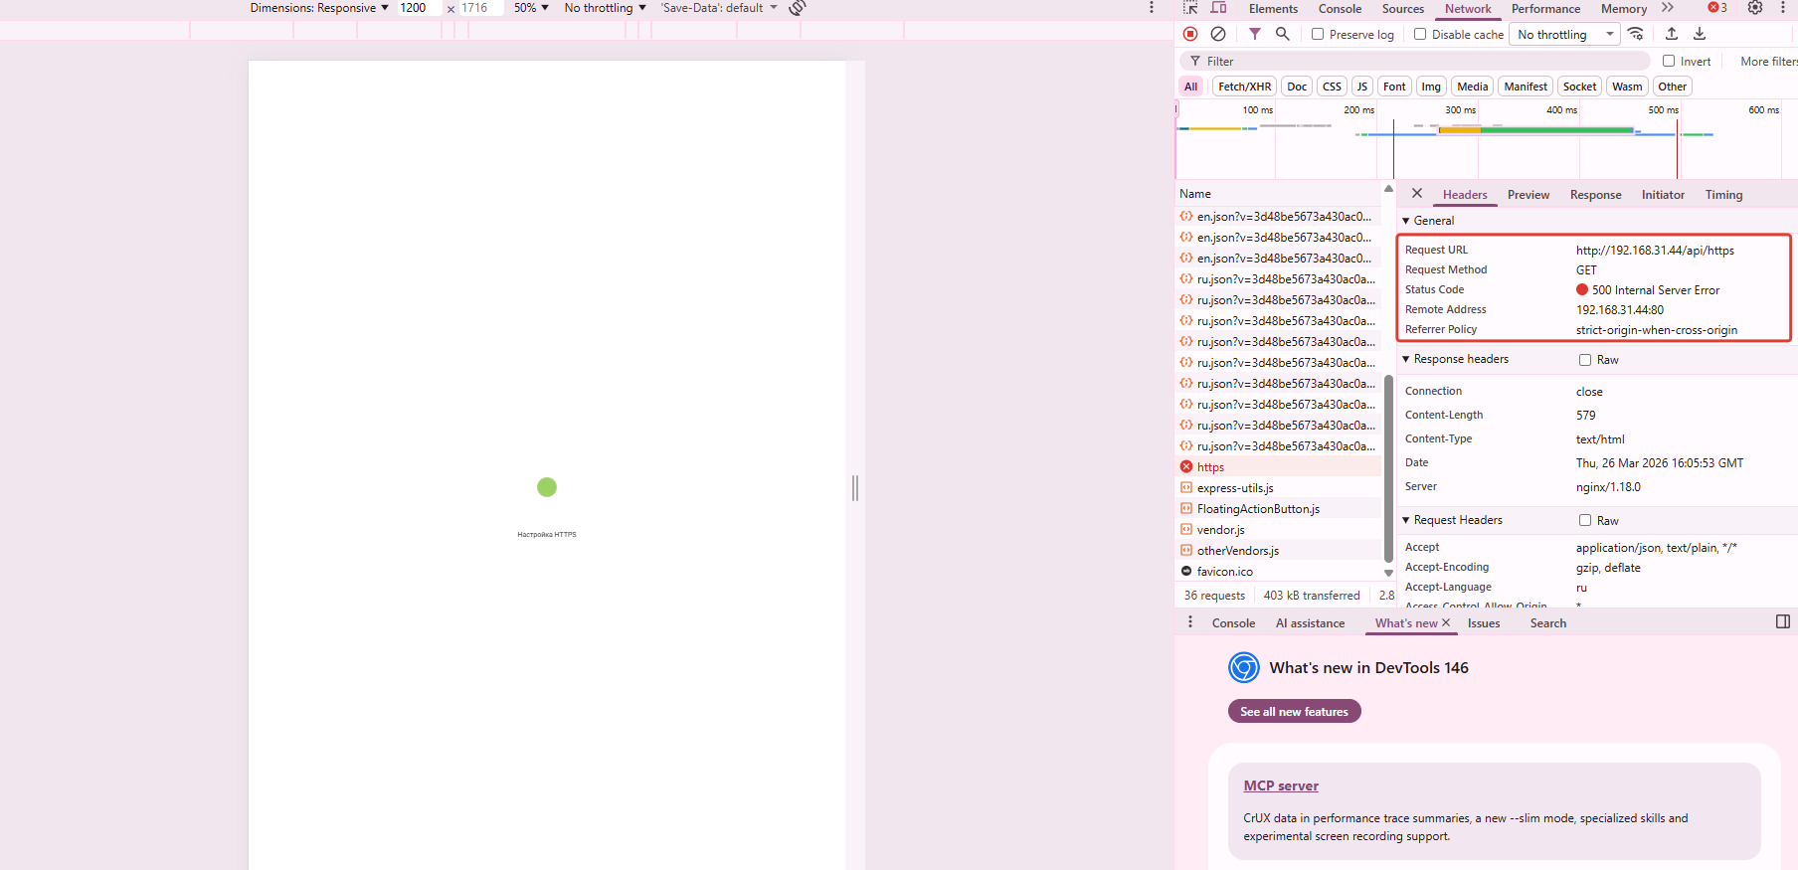The image size is (1798, 870).
Task: Open DevTools settings gear
Action: tap(1755, 8)
